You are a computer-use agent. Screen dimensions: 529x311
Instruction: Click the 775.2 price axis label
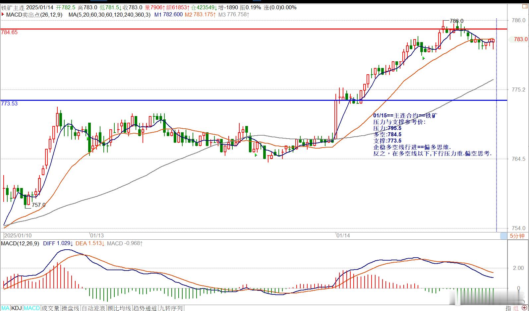[x=519, y=90]
